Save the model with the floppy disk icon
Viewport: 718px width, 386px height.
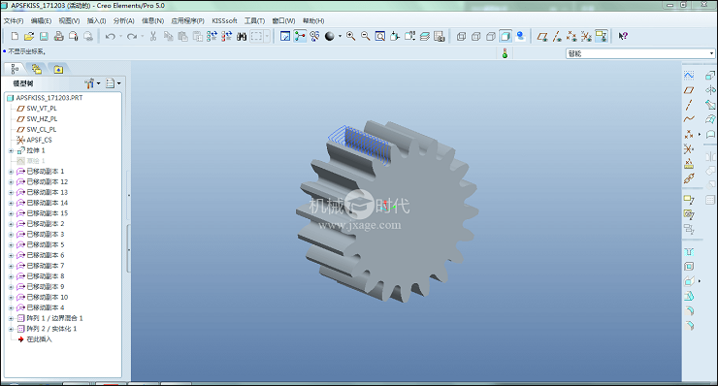tap(44, 36)
